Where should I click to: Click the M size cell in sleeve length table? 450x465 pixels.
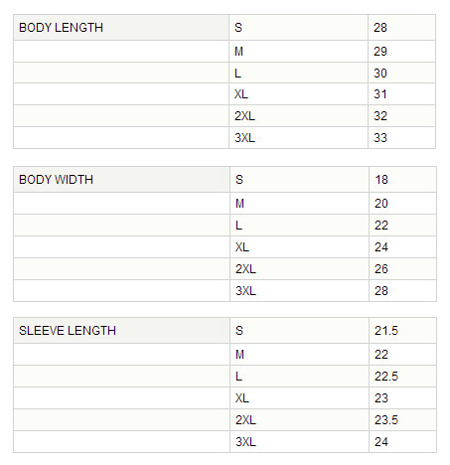[299, 355]
